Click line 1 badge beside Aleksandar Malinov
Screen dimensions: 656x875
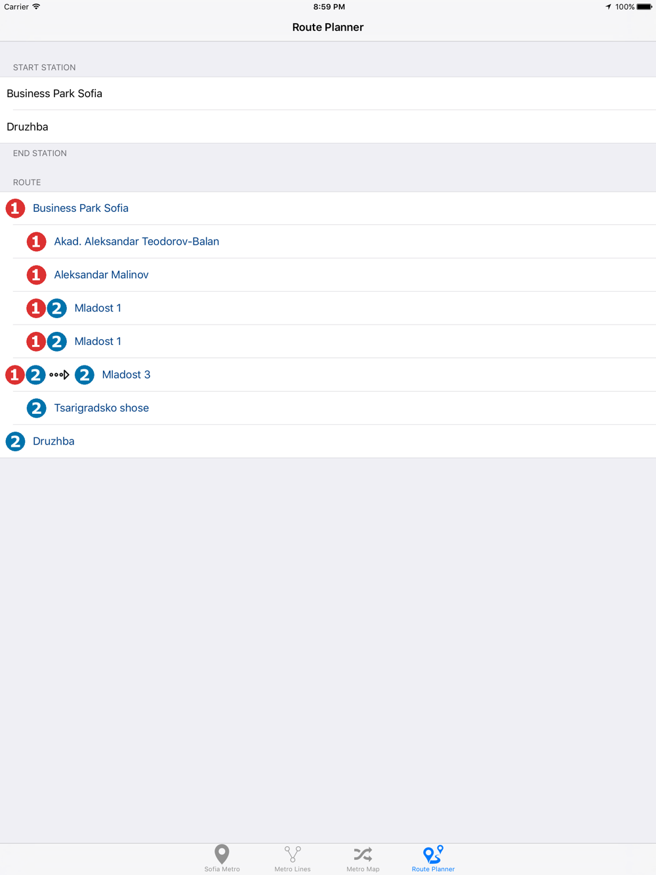[x=36, y=275]
